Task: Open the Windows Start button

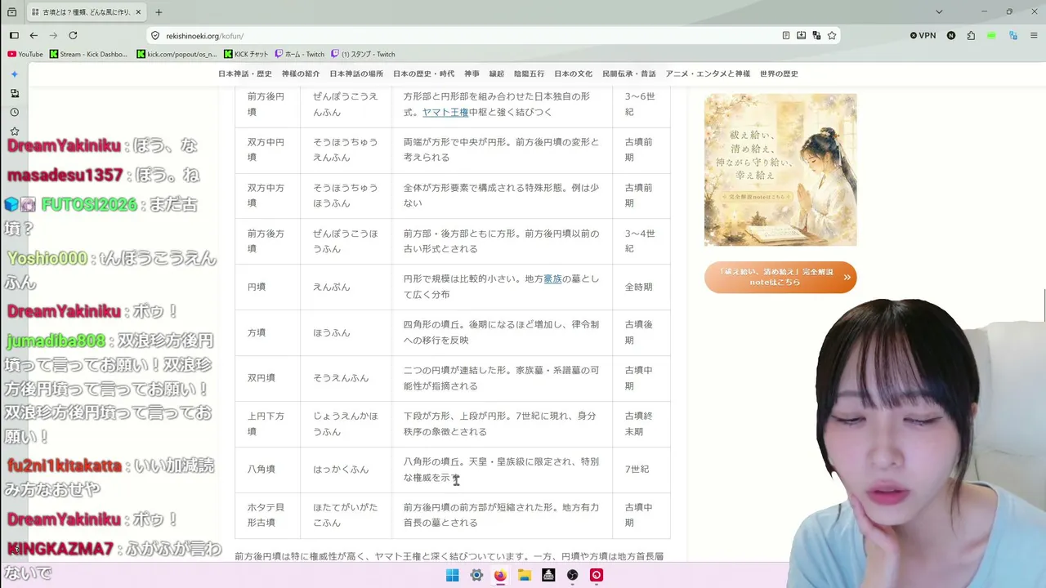Action: [452, 575]
